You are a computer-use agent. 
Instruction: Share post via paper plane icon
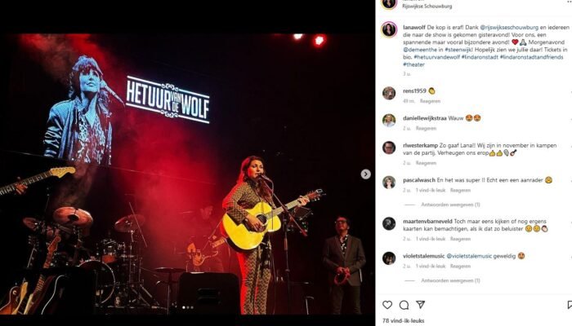click(421, 305)
